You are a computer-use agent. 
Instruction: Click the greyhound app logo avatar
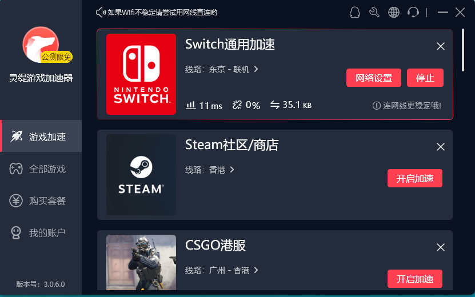click(x=41, y=45)
